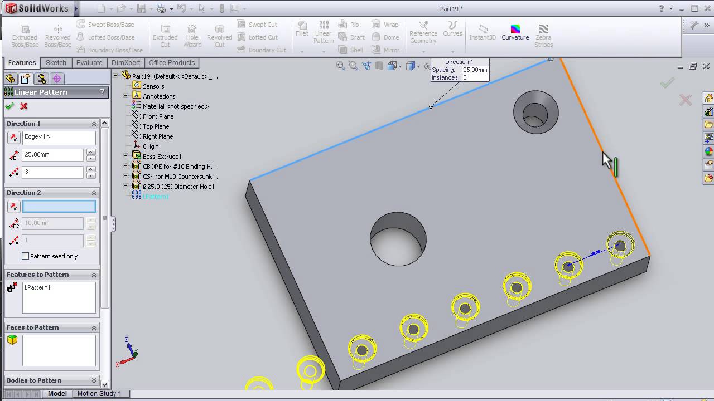Viewport: 714px width, 401px height.
Task: Click the Print icon
Action: pos(161,8)
